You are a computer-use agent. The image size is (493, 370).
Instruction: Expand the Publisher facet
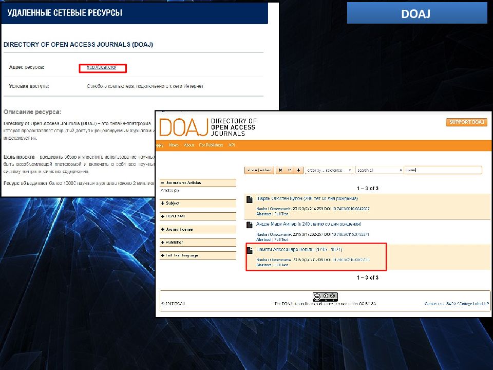tap(198, 242)
